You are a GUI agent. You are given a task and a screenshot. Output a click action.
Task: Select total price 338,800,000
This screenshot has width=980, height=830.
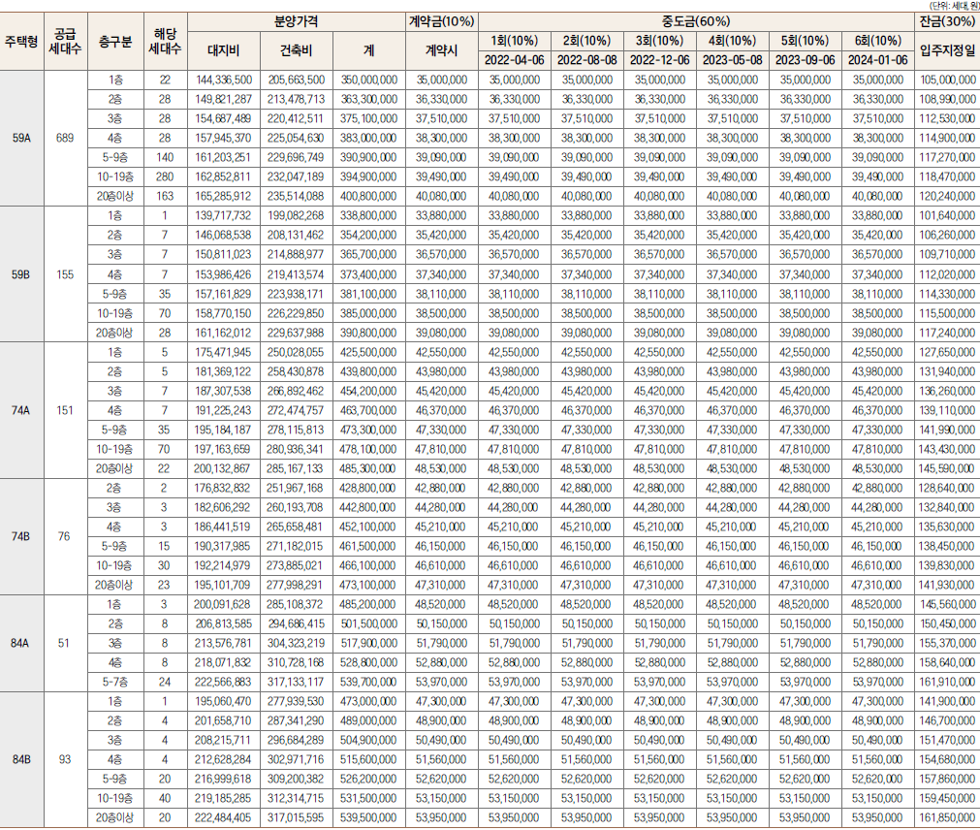368,215
